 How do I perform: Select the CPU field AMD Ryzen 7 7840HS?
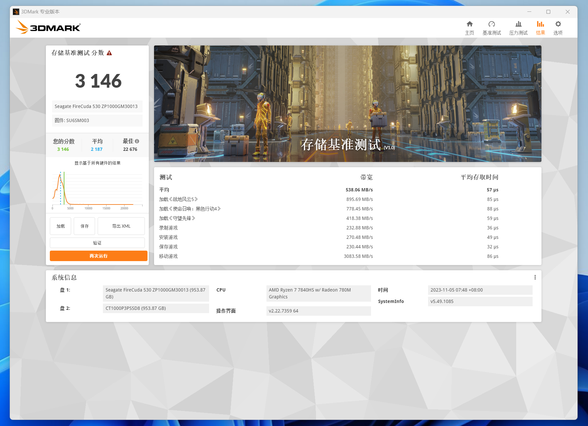[x=319, y=293]
